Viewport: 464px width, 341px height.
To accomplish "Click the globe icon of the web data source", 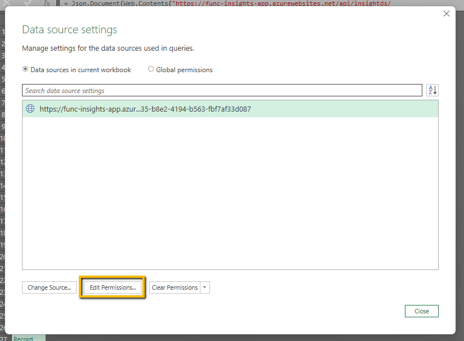I will pos(30,109).
